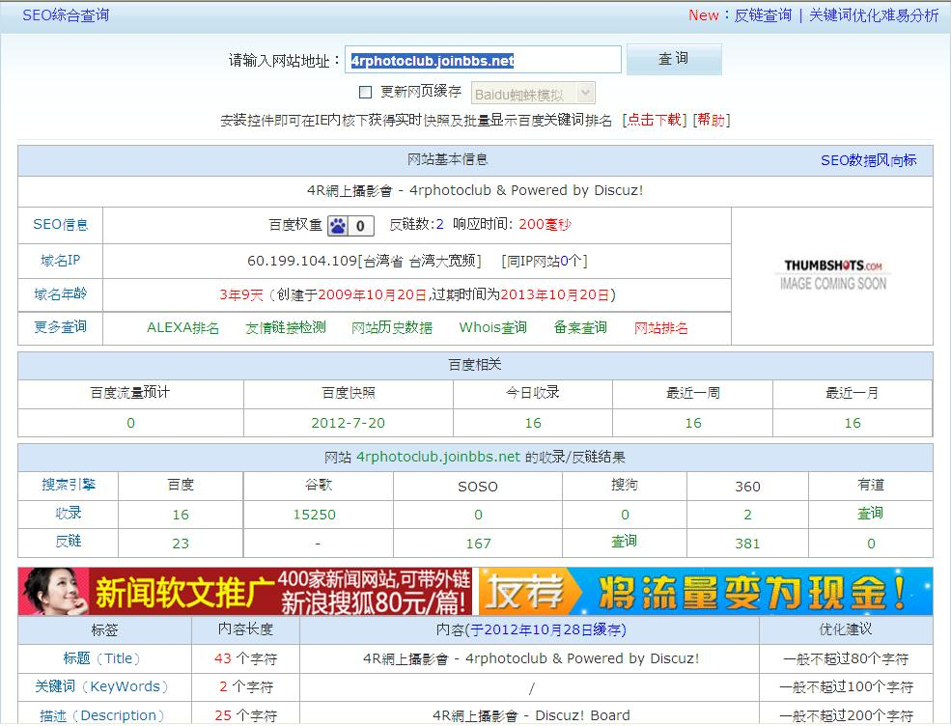Click the 收录 row label

(69, 513)
